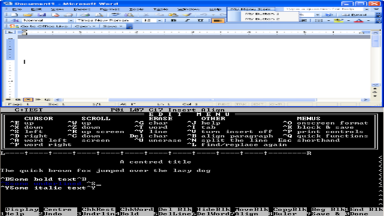This screenshot has width=384, height=216.
Task: Click the Read button on toolbar
Action: [x=355, y=14]
